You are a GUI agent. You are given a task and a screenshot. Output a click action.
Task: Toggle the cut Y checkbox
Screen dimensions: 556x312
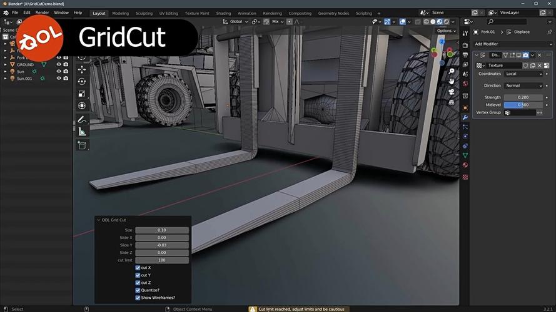(138, 275)
